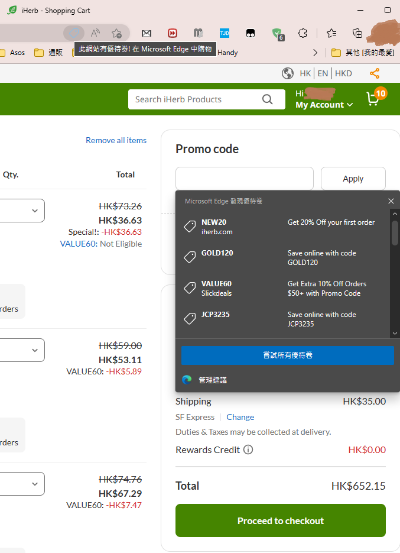The width and height of the screenshot is (400, 553).
Task: Click the Rewards Credit HK$0.00 value
Action: click(x=367, y=449)
